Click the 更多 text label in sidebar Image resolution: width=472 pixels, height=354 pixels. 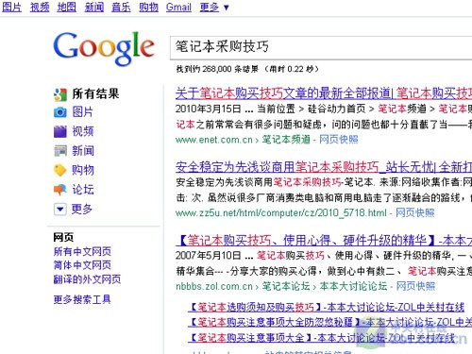point(82,209)
